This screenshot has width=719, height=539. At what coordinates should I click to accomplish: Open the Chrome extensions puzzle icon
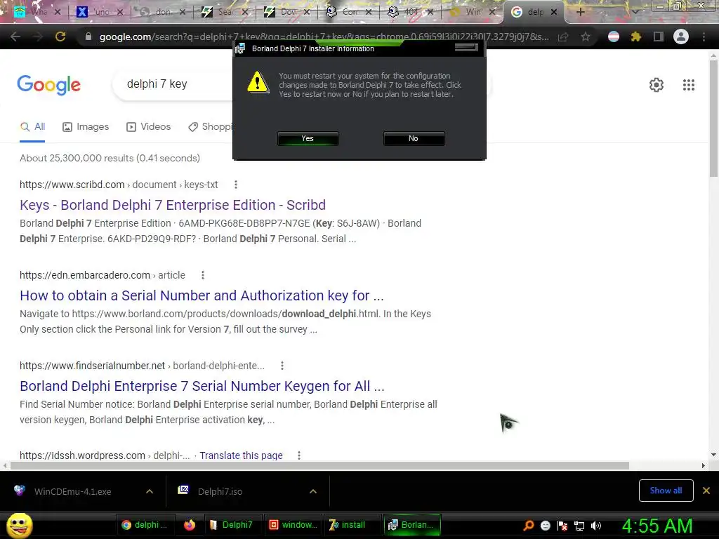click(x=635, y=36)
